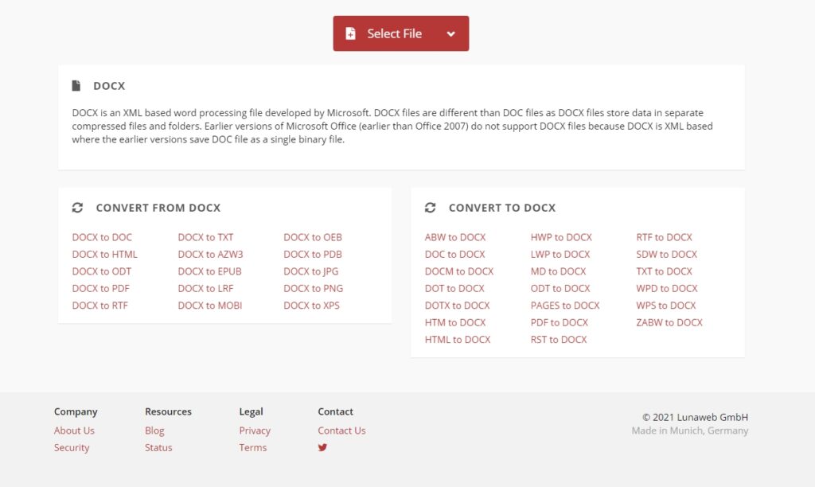
Task: Check the service Status link
Action: coord(158,447)
